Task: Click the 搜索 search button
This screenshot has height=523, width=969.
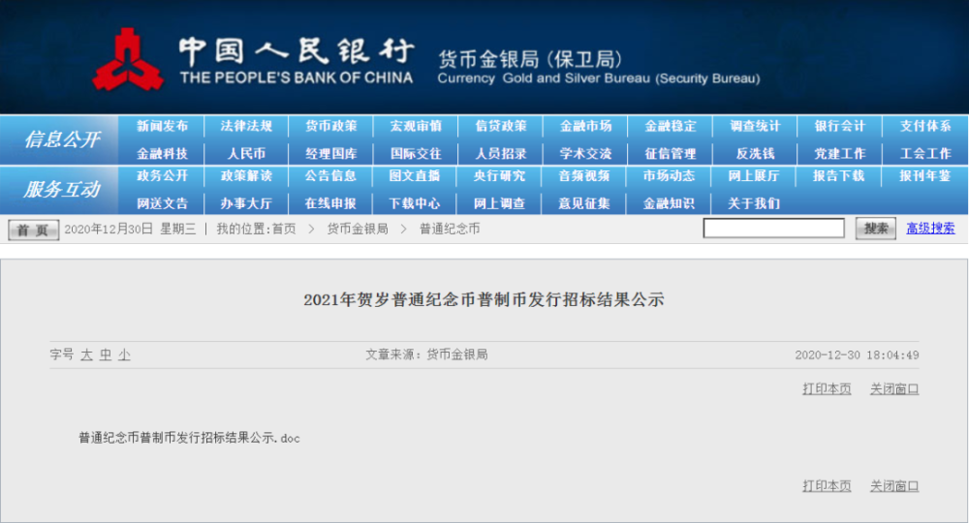Action: pos(876,229)
